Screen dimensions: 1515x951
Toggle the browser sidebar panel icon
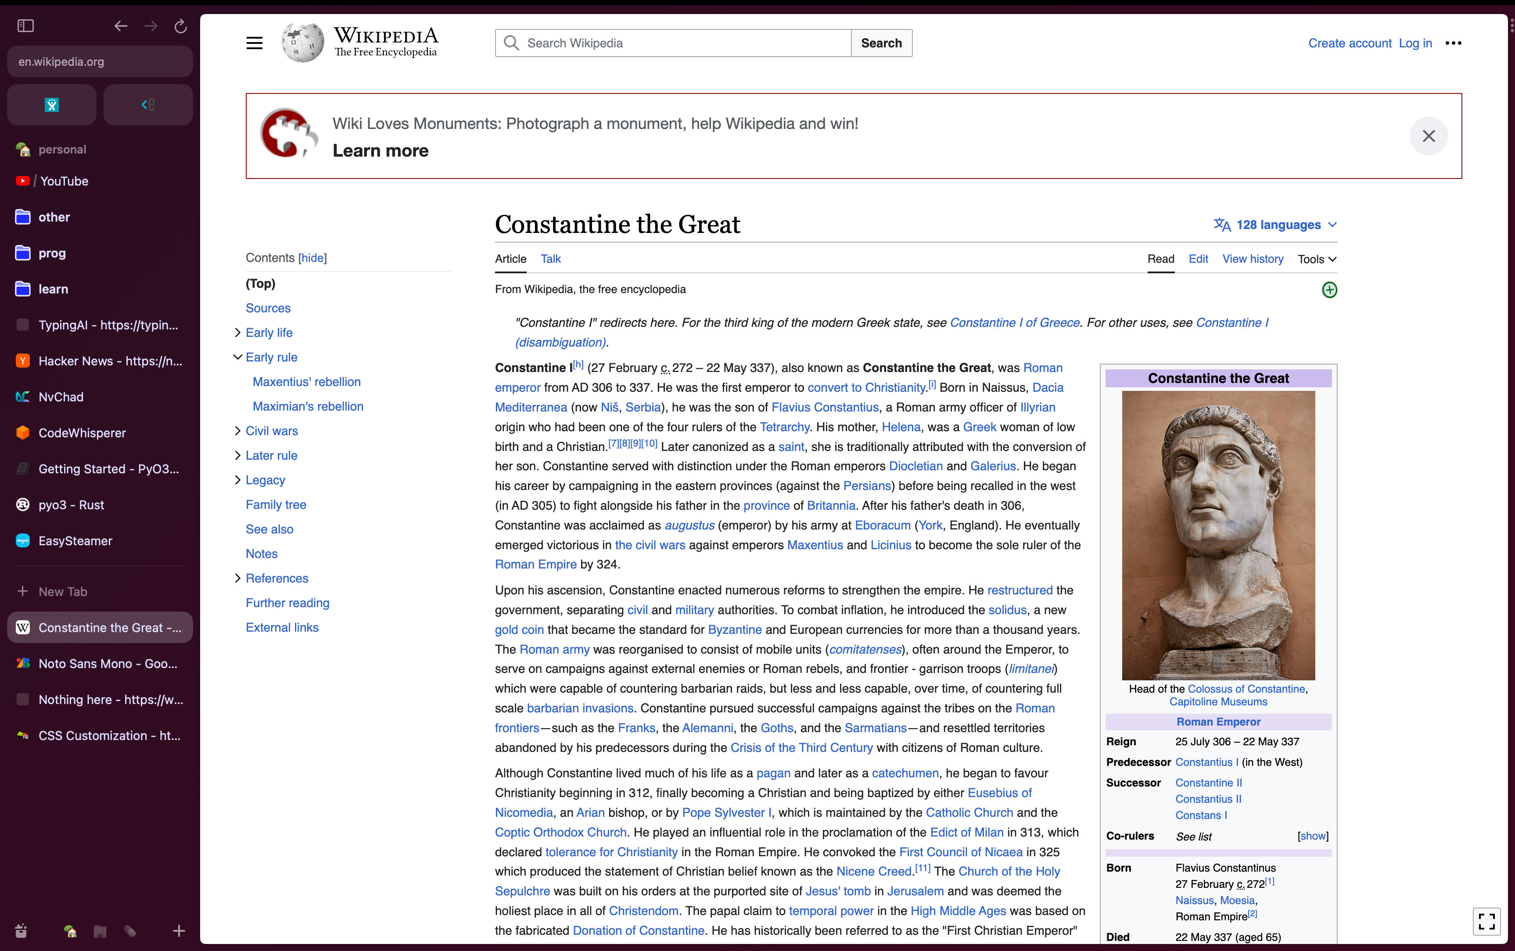pyautogui.click(x=25, y=26)
